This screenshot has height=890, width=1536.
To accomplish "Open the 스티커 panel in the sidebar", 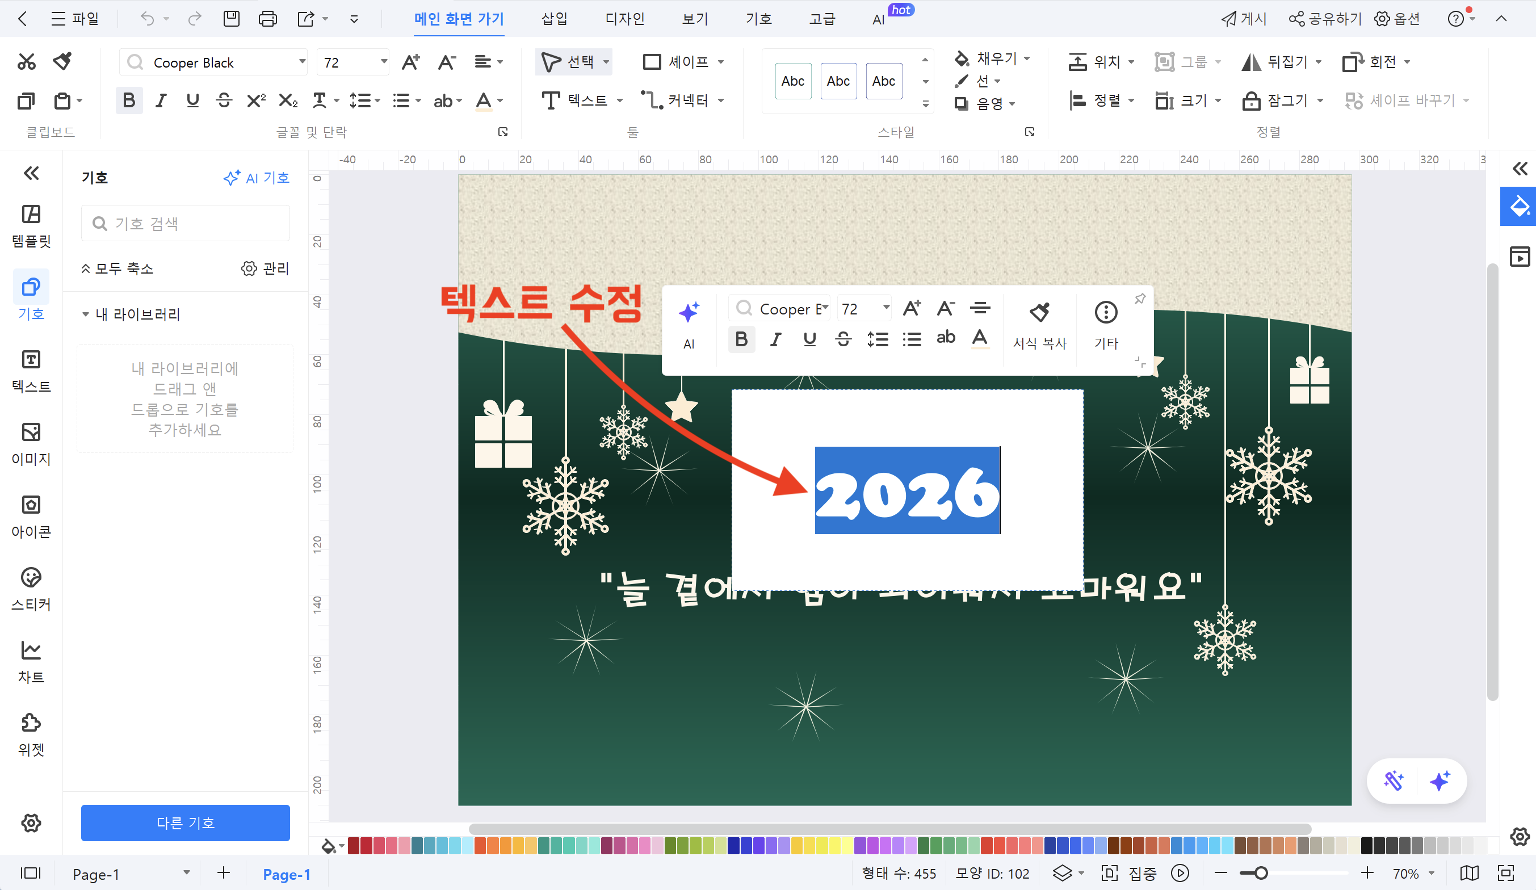I will (31, 587).
